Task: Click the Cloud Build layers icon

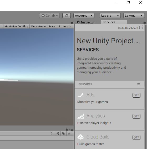Action: pos(80,137)
